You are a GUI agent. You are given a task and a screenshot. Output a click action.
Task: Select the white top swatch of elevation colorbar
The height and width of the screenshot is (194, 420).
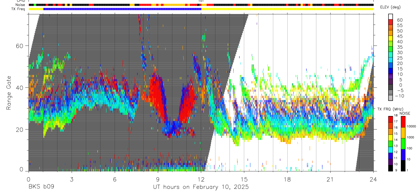(x=391, y=17)
